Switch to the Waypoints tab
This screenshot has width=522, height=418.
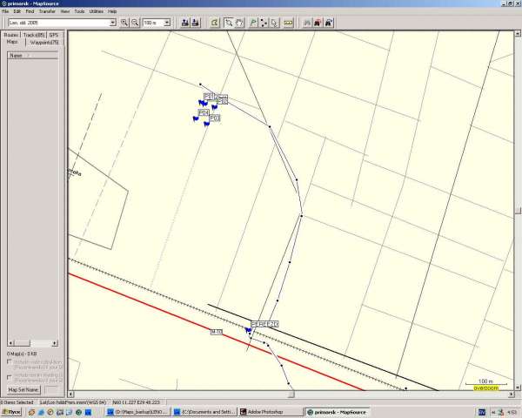pos(44,42)
